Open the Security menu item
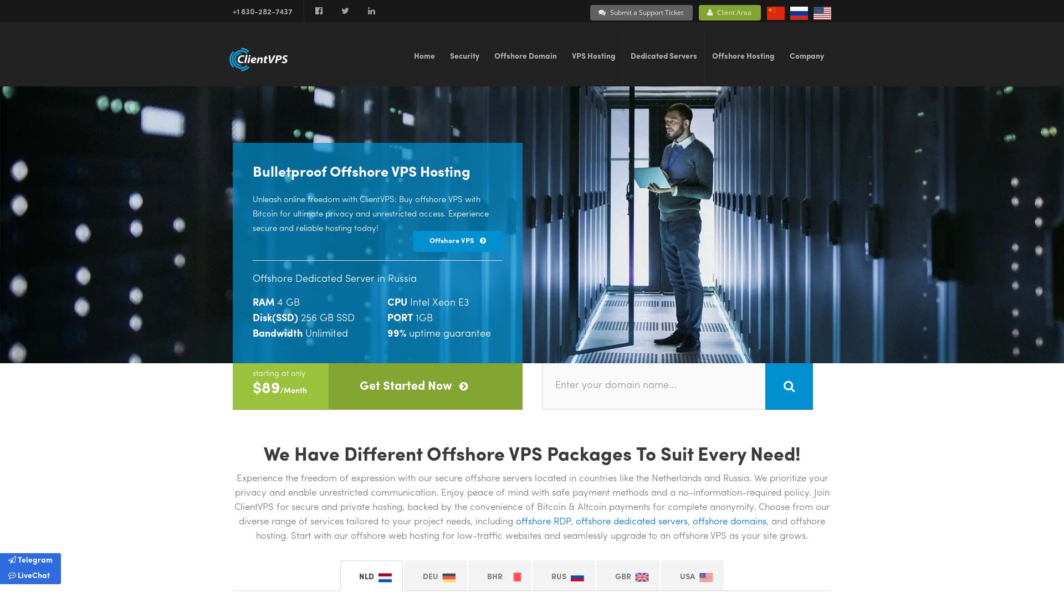This screenshot has width=1064, height=598. tap(465, 57)
